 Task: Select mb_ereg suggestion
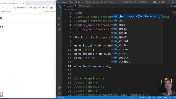tap(137, 25)
